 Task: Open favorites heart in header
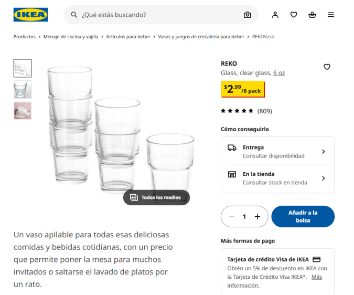(x=294, y=15)
